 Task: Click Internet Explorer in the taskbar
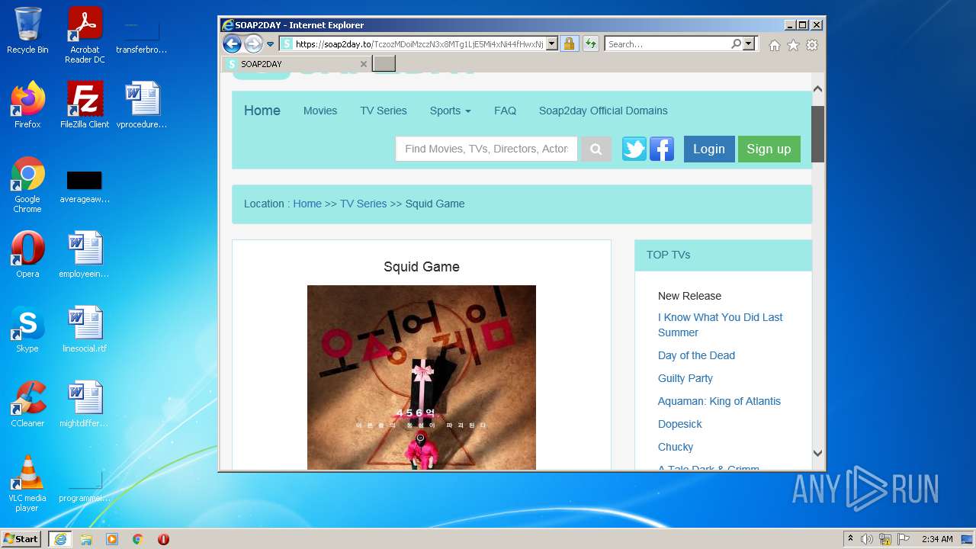pos(60,539)
